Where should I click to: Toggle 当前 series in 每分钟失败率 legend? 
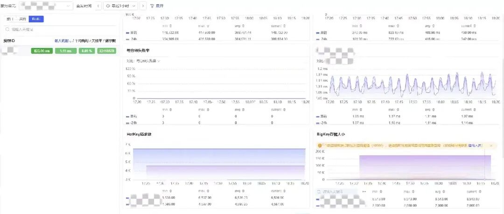(x=132, y=116)
